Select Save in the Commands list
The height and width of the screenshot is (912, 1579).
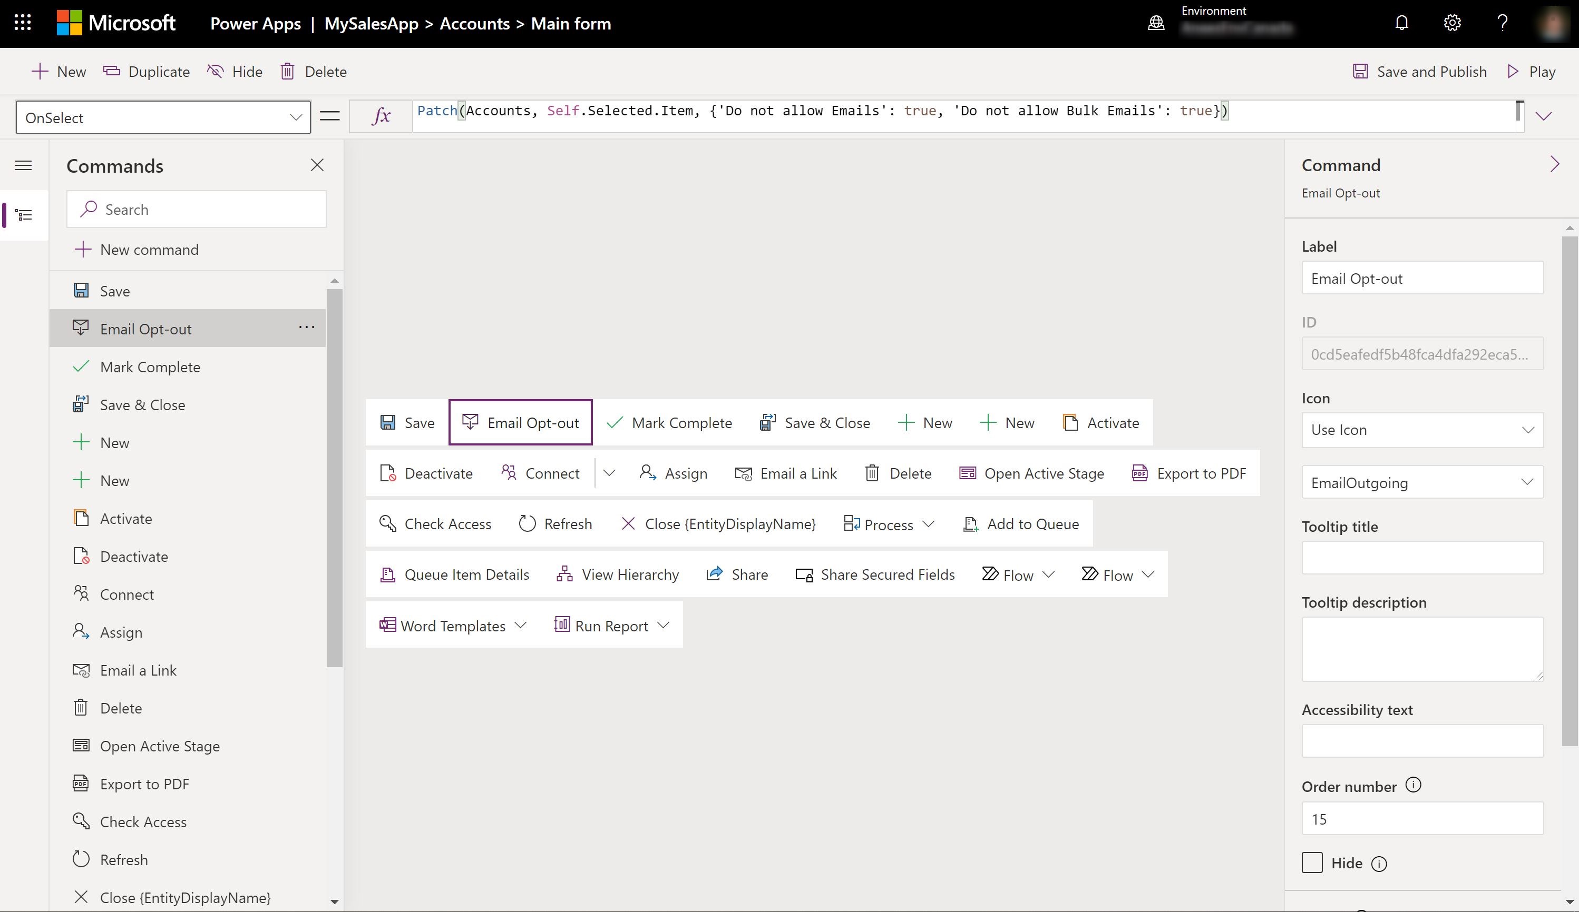(x=187, y=291)
